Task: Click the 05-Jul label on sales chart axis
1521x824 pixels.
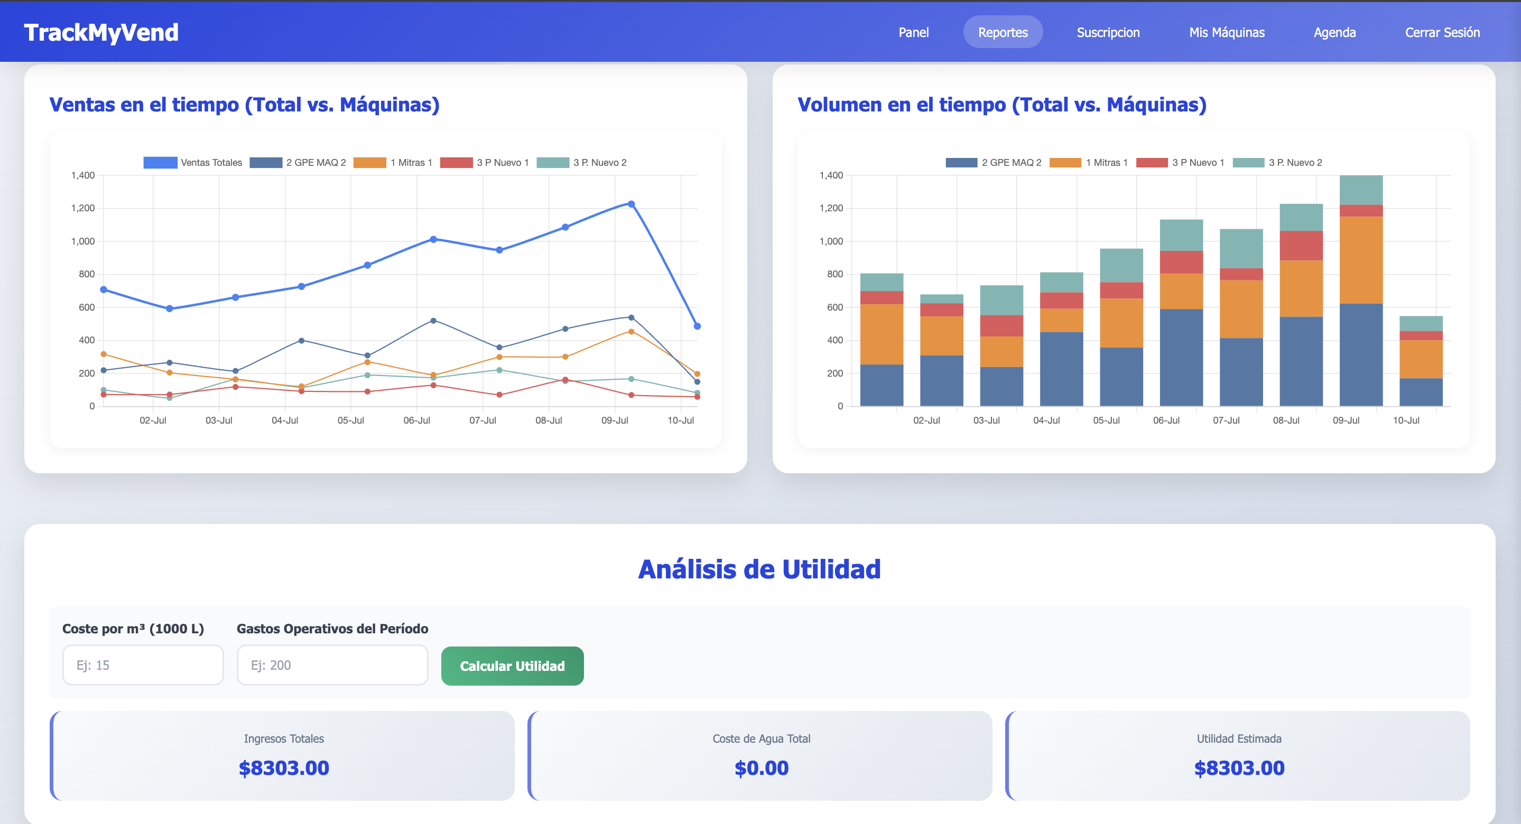Action: click(351, 420)
